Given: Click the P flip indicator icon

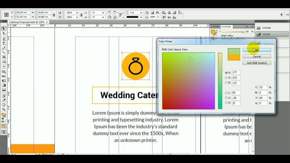Looking at the screenshot, I should (x=121, y=15).
